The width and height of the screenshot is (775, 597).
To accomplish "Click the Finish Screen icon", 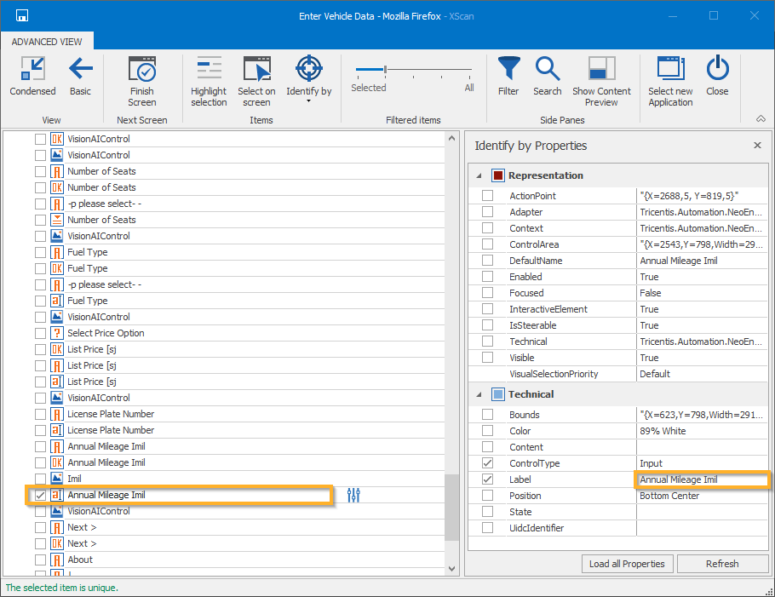I will [x=141, y=70].
